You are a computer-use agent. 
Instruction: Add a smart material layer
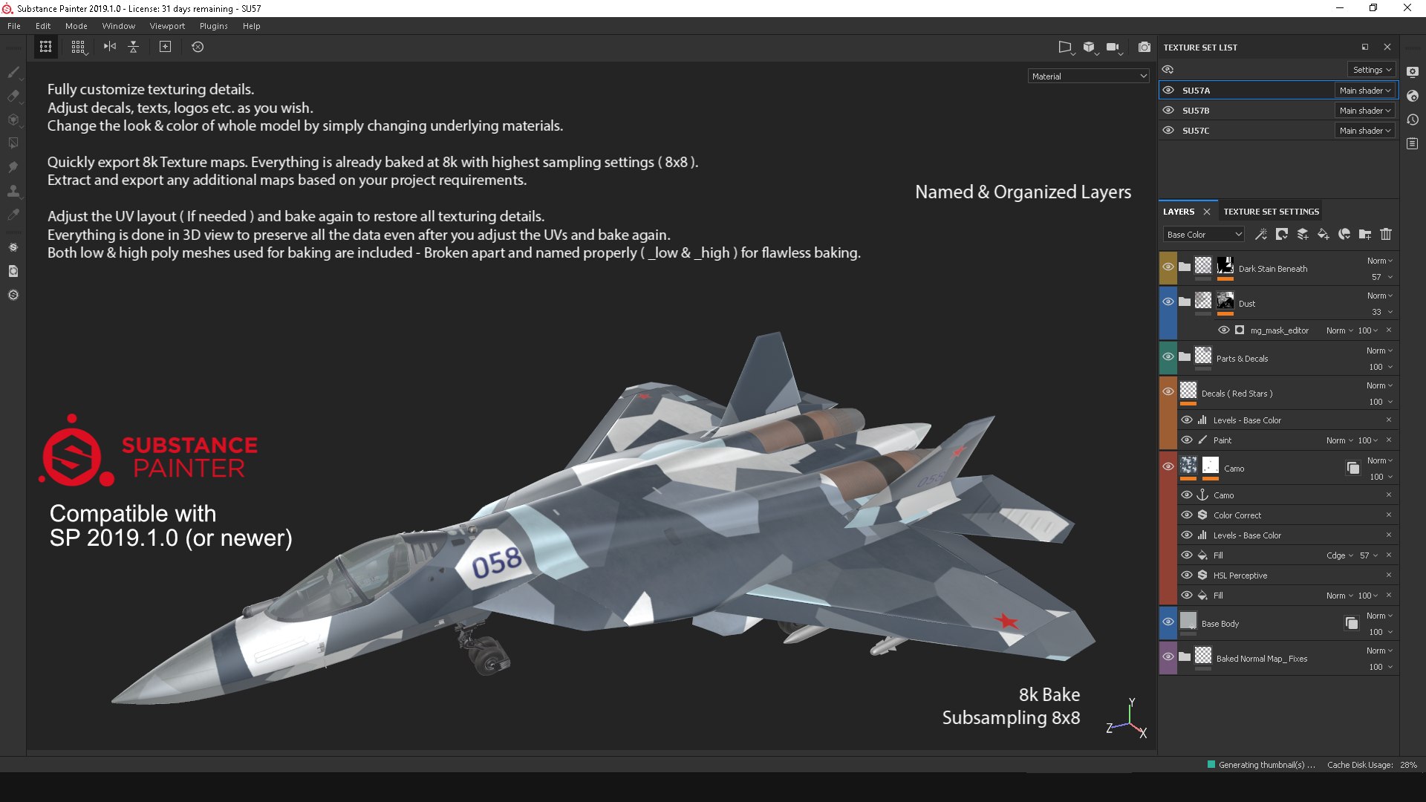1344,235
